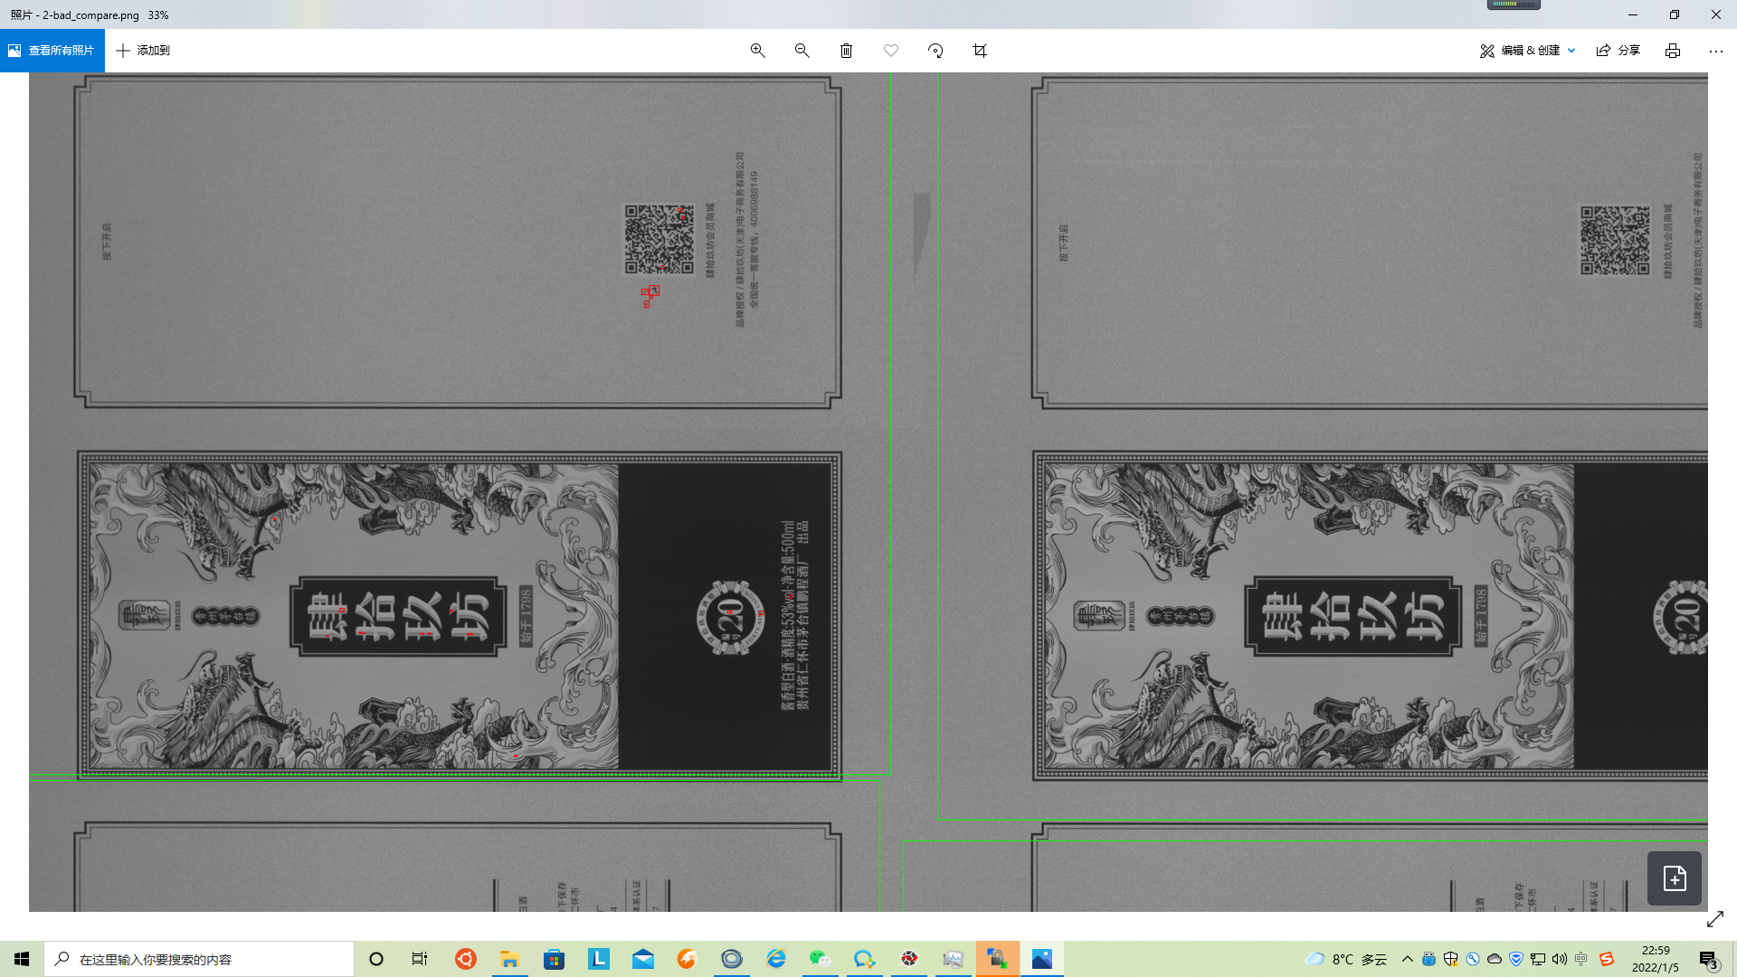Viewport: 1737px width, 977px height.
Task: Rotate the image using rotate icon
Action: point(935,51)
